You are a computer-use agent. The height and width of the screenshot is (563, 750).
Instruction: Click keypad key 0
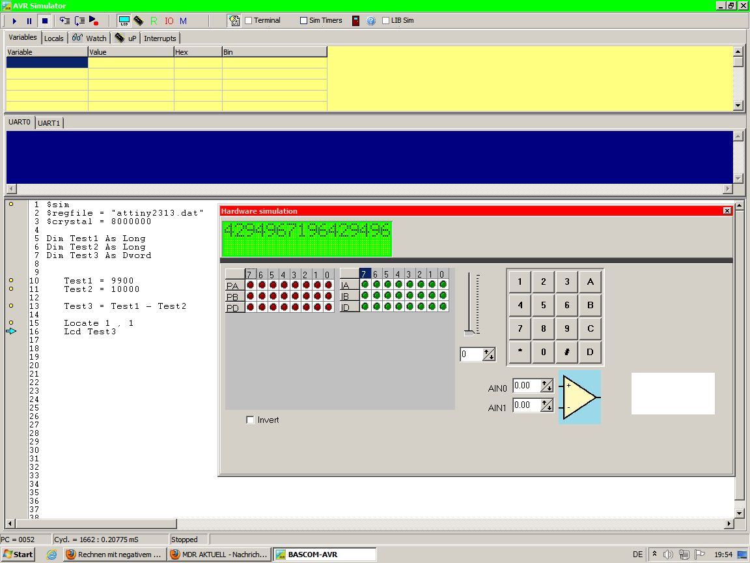pos(544,352)
